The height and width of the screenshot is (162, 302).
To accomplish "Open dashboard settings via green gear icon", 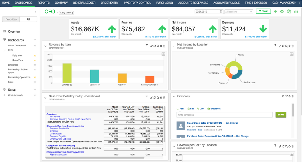I will click(282, 12).
